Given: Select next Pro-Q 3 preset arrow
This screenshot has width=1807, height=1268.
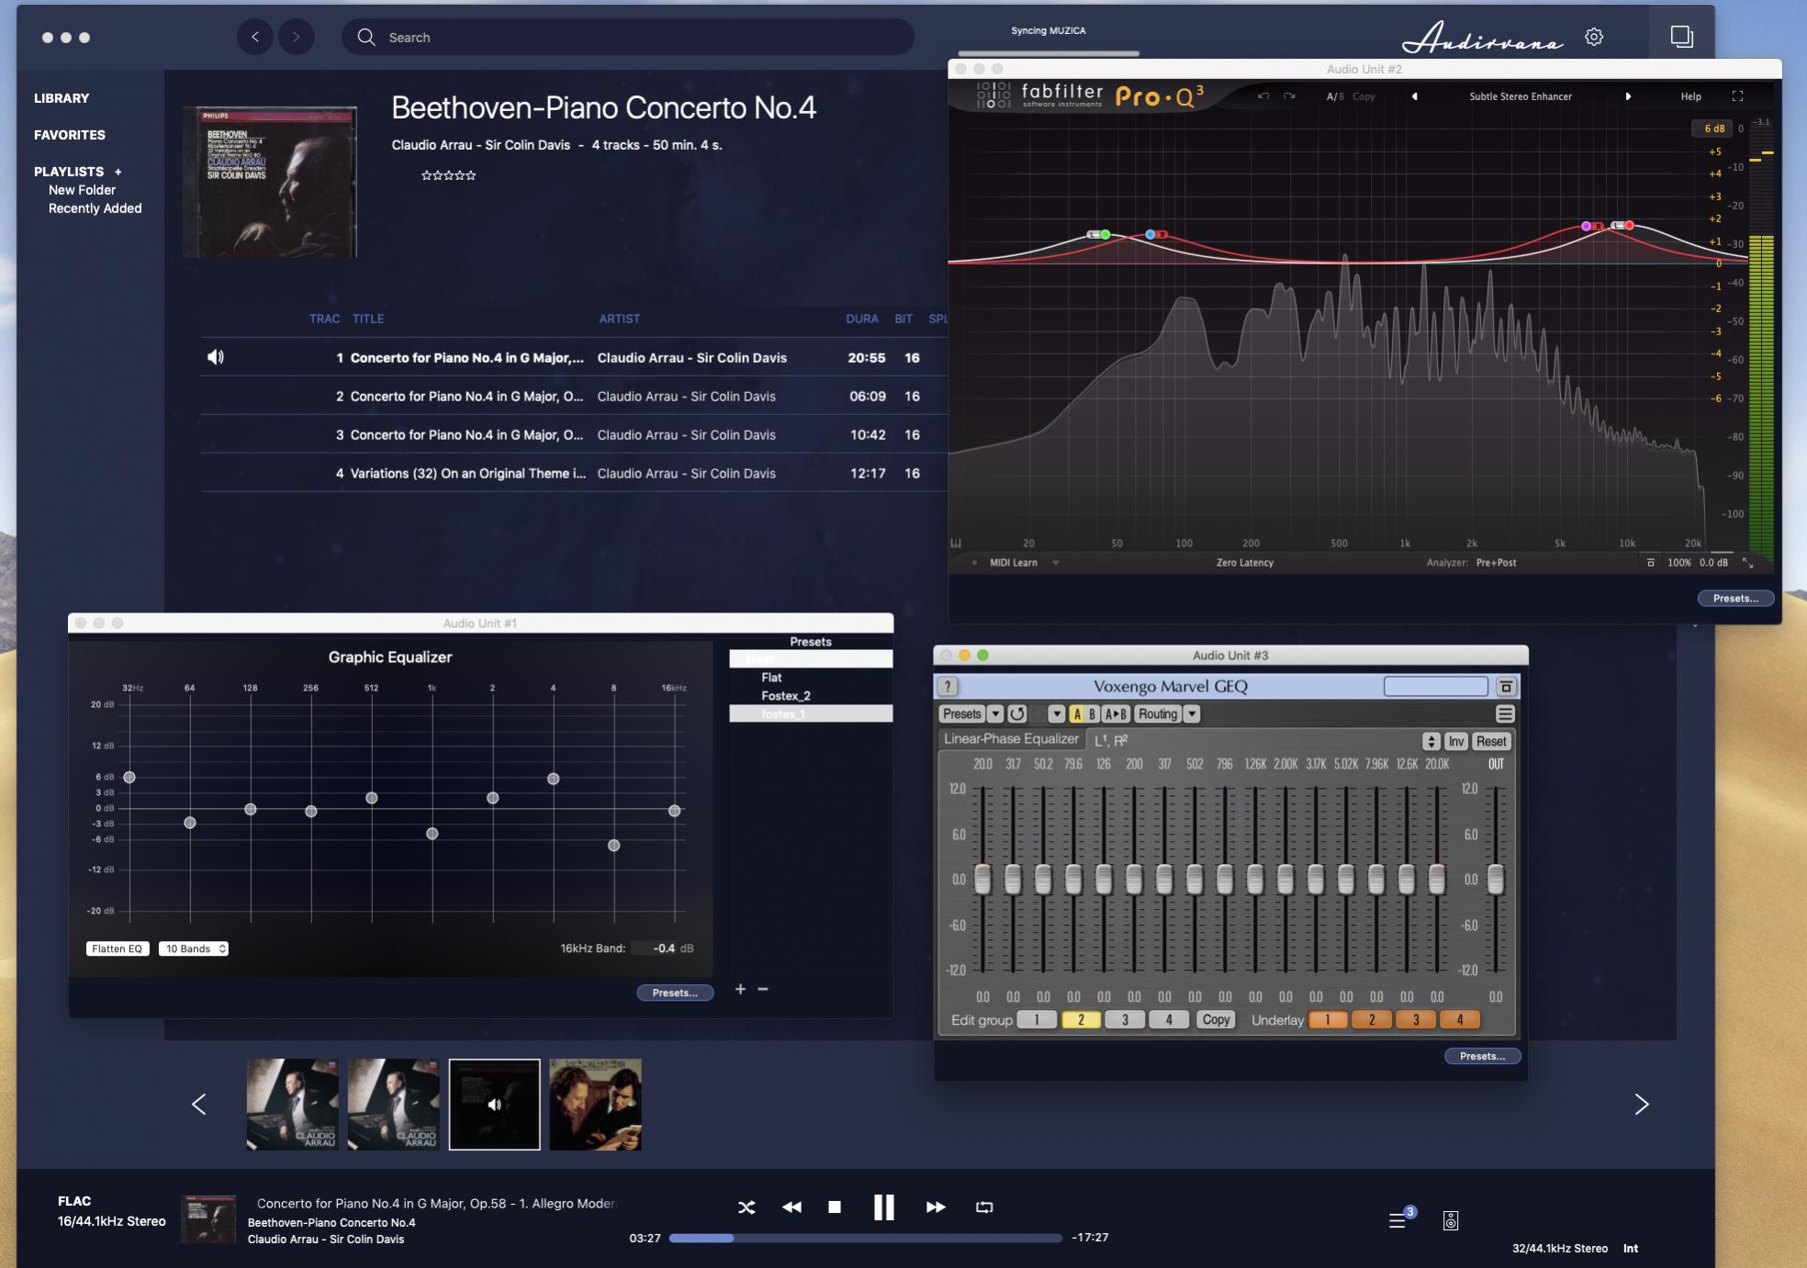Looking at the screenshot, I should pyautogui.click(x=1628, y=96).
